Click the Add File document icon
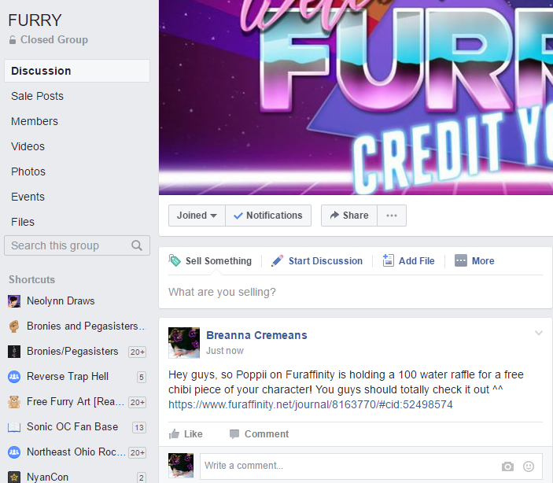Viewport: 553px width, 483px height. (x=389, y=260)
